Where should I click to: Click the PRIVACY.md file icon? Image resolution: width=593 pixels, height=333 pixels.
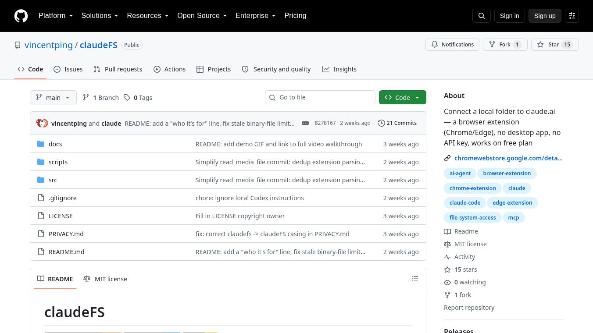(41, 234)
